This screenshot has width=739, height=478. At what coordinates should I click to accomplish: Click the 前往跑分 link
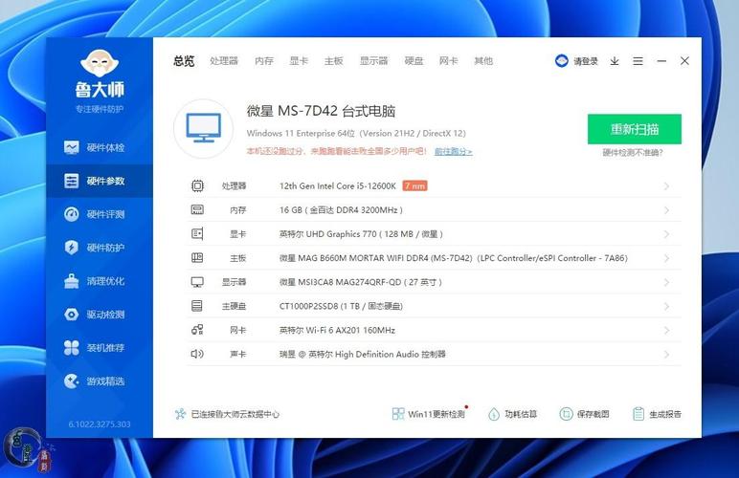click(x=453, y=151)
